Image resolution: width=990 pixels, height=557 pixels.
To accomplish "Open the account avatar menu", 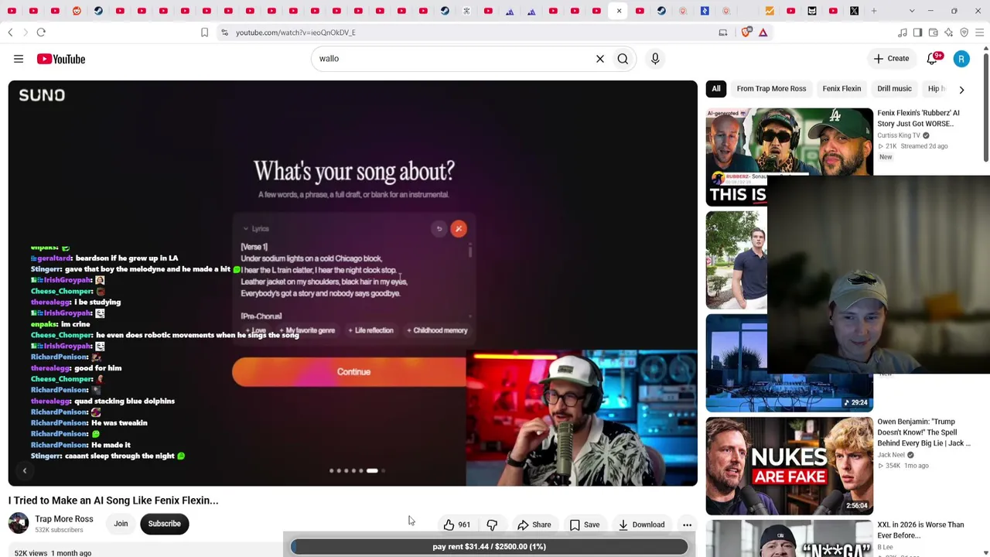I will [961, 59].
